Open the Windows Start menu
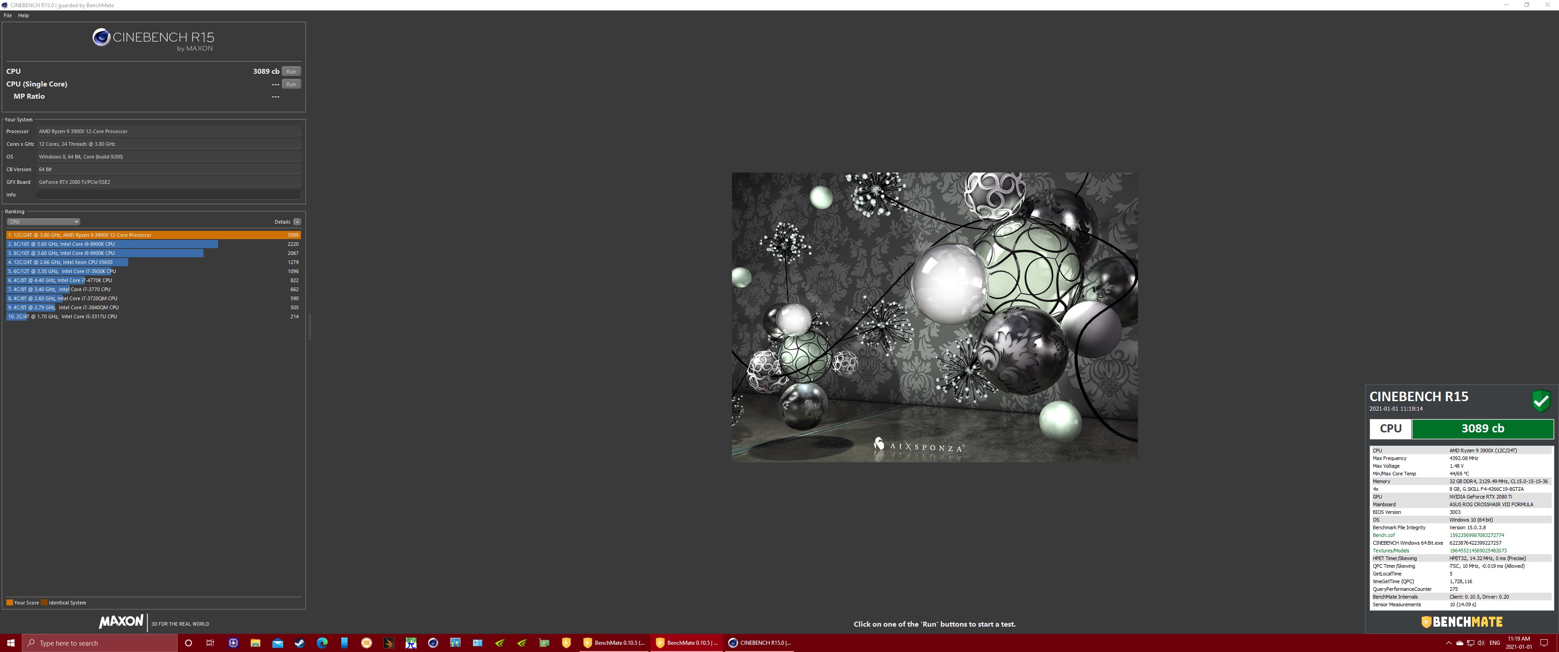The width and height of the screenshot is (1559, 652). pyautogui.click(x=10, y=643)
